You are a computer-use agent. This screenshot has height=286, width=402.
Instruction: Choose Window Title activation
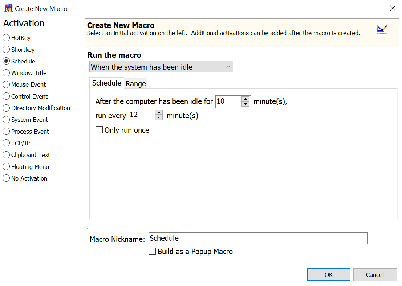pyautogui.click(x=6, y=73)
